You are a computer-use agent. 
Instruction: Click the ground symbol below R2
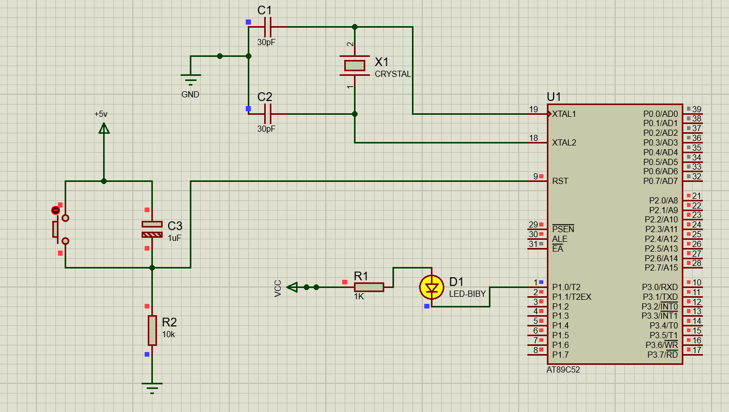152,387
